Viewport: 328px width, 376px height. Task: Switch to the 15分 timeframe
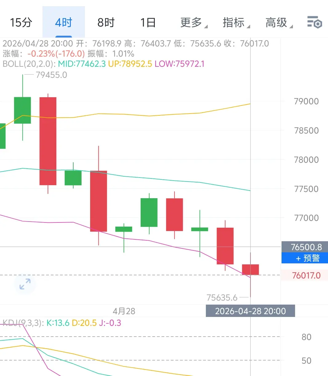click(21, 22)
